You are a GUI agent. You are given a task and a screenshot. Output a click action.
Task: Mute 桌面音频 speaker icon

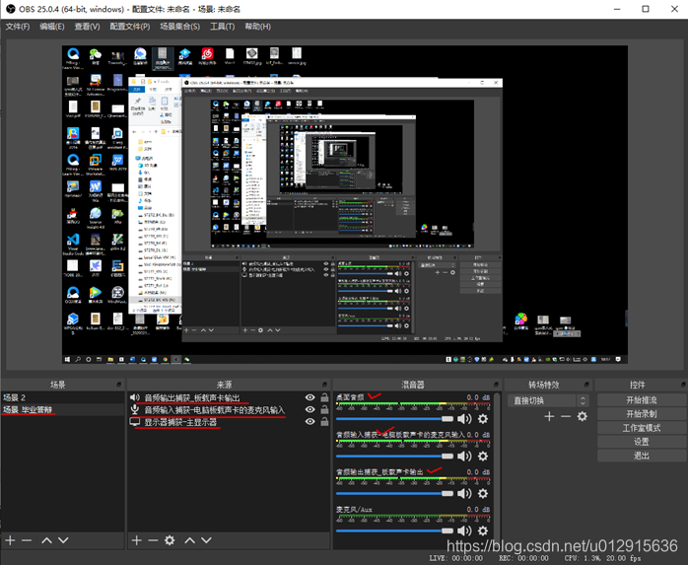point(464,419)
